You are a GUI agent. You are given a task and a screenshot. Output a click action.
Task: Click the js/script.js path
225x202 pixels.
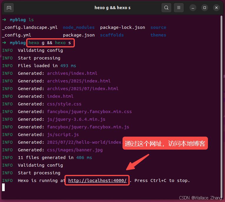coord(63,135)
